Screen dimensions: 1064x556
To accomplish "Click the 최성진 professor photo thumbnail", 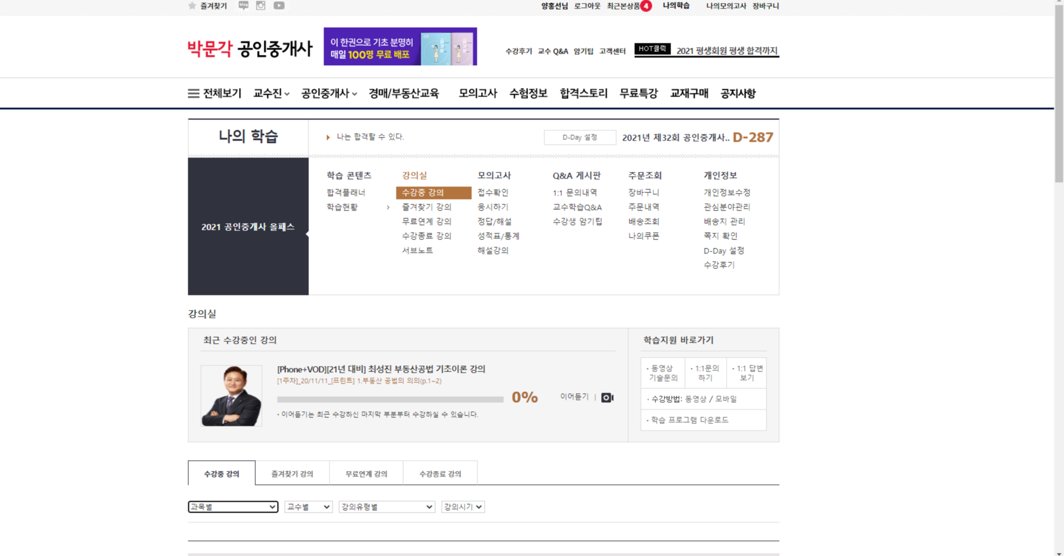I will 232,396.
